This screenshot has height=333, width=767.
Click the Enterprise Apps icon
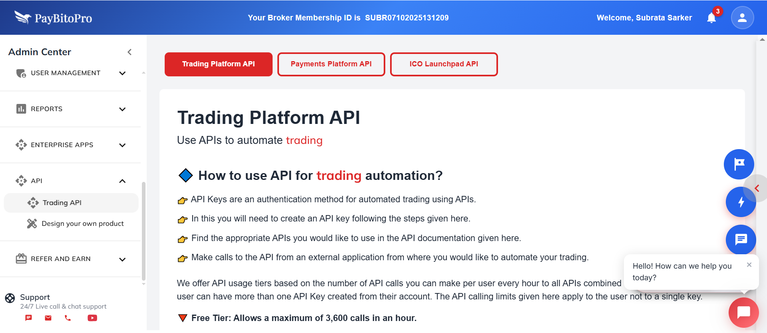[x=21, y=145]
